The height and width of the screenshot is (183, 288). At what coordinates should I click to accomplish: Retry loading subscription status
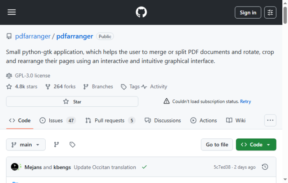pos(245,101)
